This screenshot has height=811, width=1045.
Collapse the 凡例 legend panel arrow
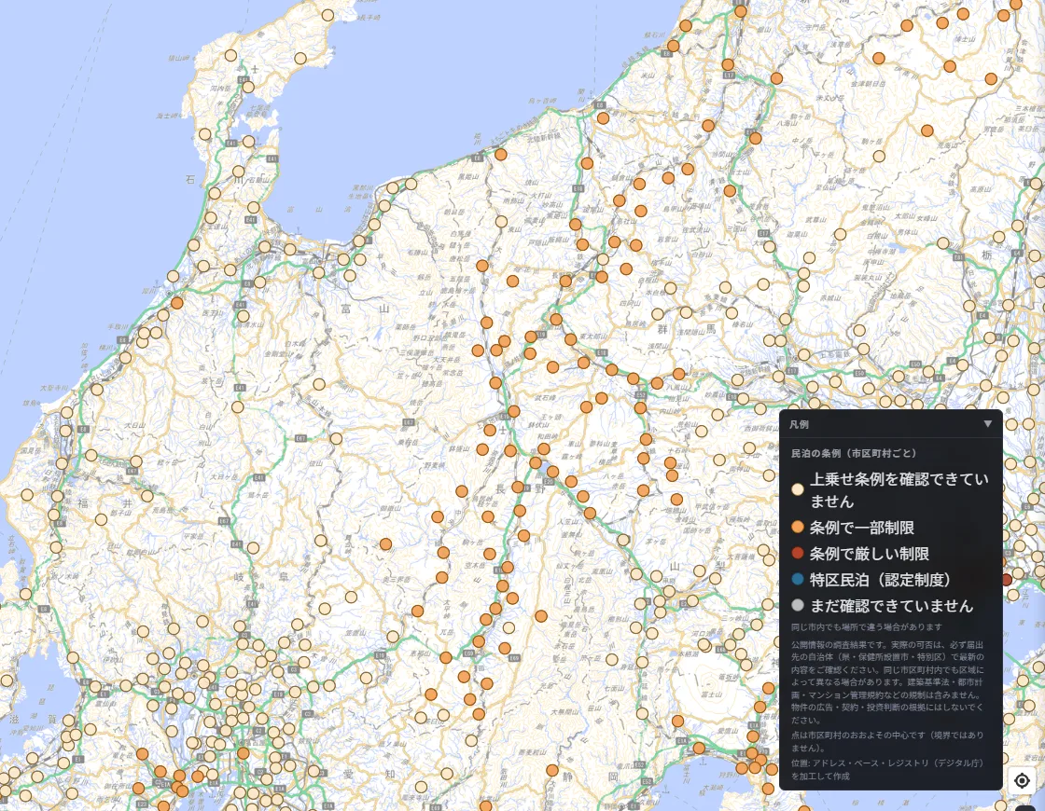pyautogui.click(x=987, y=424)
